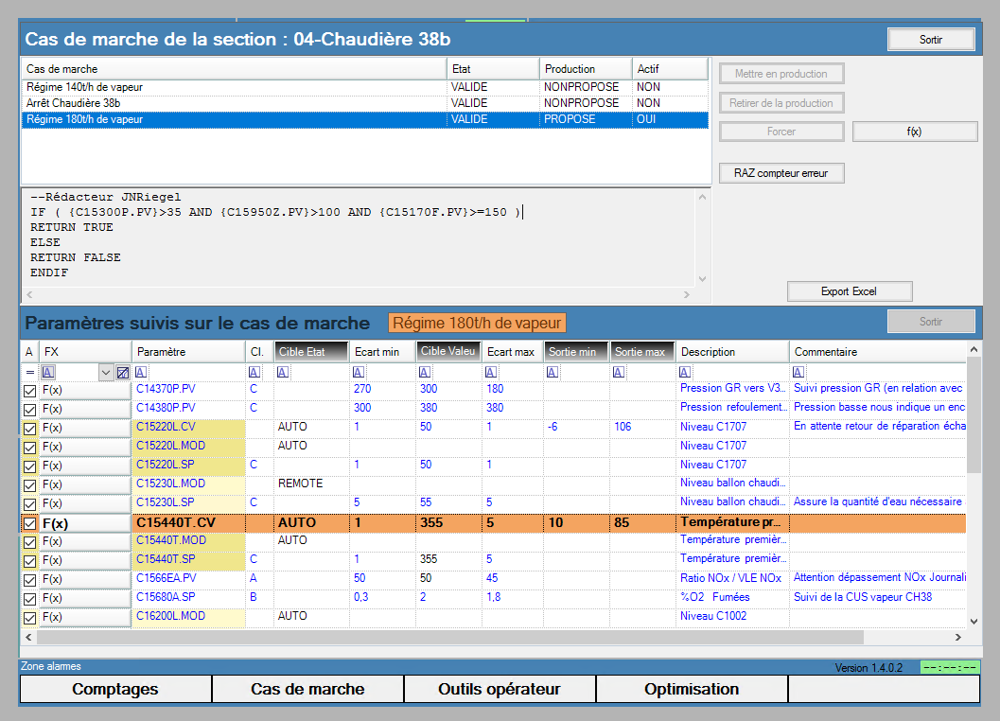Screen dimensions: 1000x721
Task: Click the Cible Valeur column filter icon
Action: point(425,372)
